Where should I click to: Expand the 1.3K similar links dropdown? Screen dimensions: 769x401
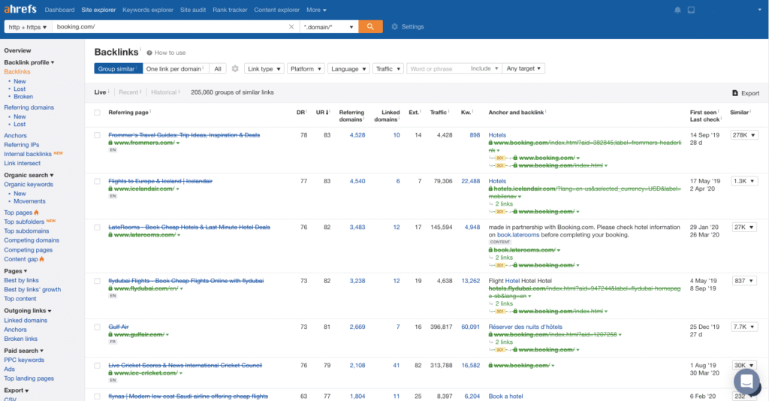pyautogui.click(x=743, y=182)
